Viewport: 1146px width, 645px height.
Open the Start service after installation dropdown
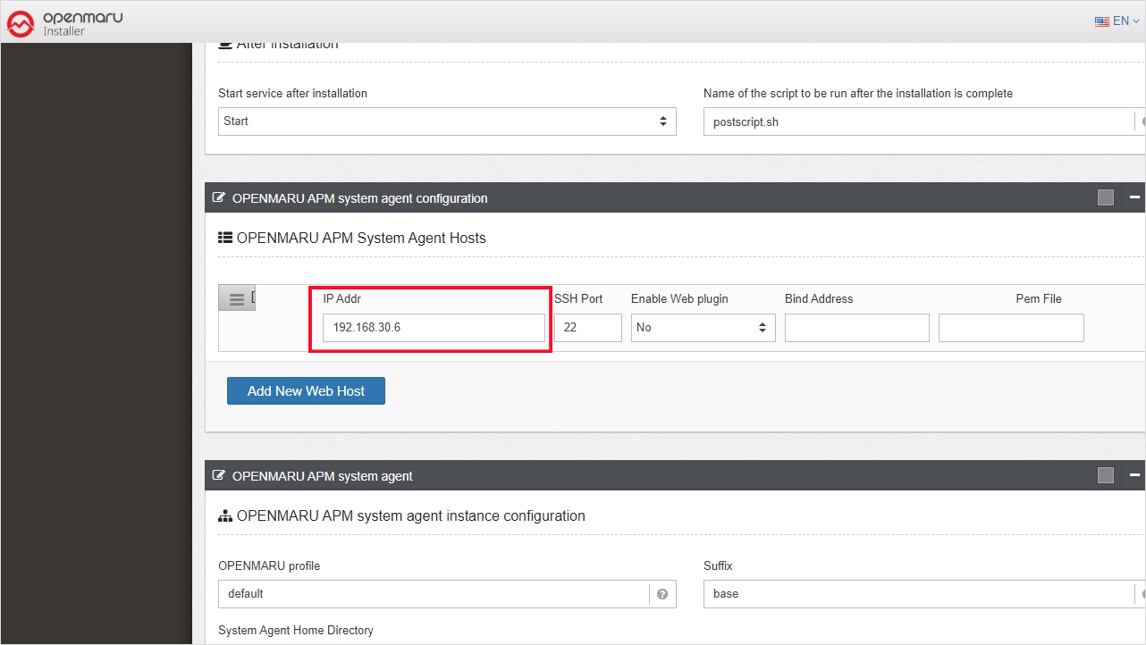pyautogui.click(x=447, y=121)
